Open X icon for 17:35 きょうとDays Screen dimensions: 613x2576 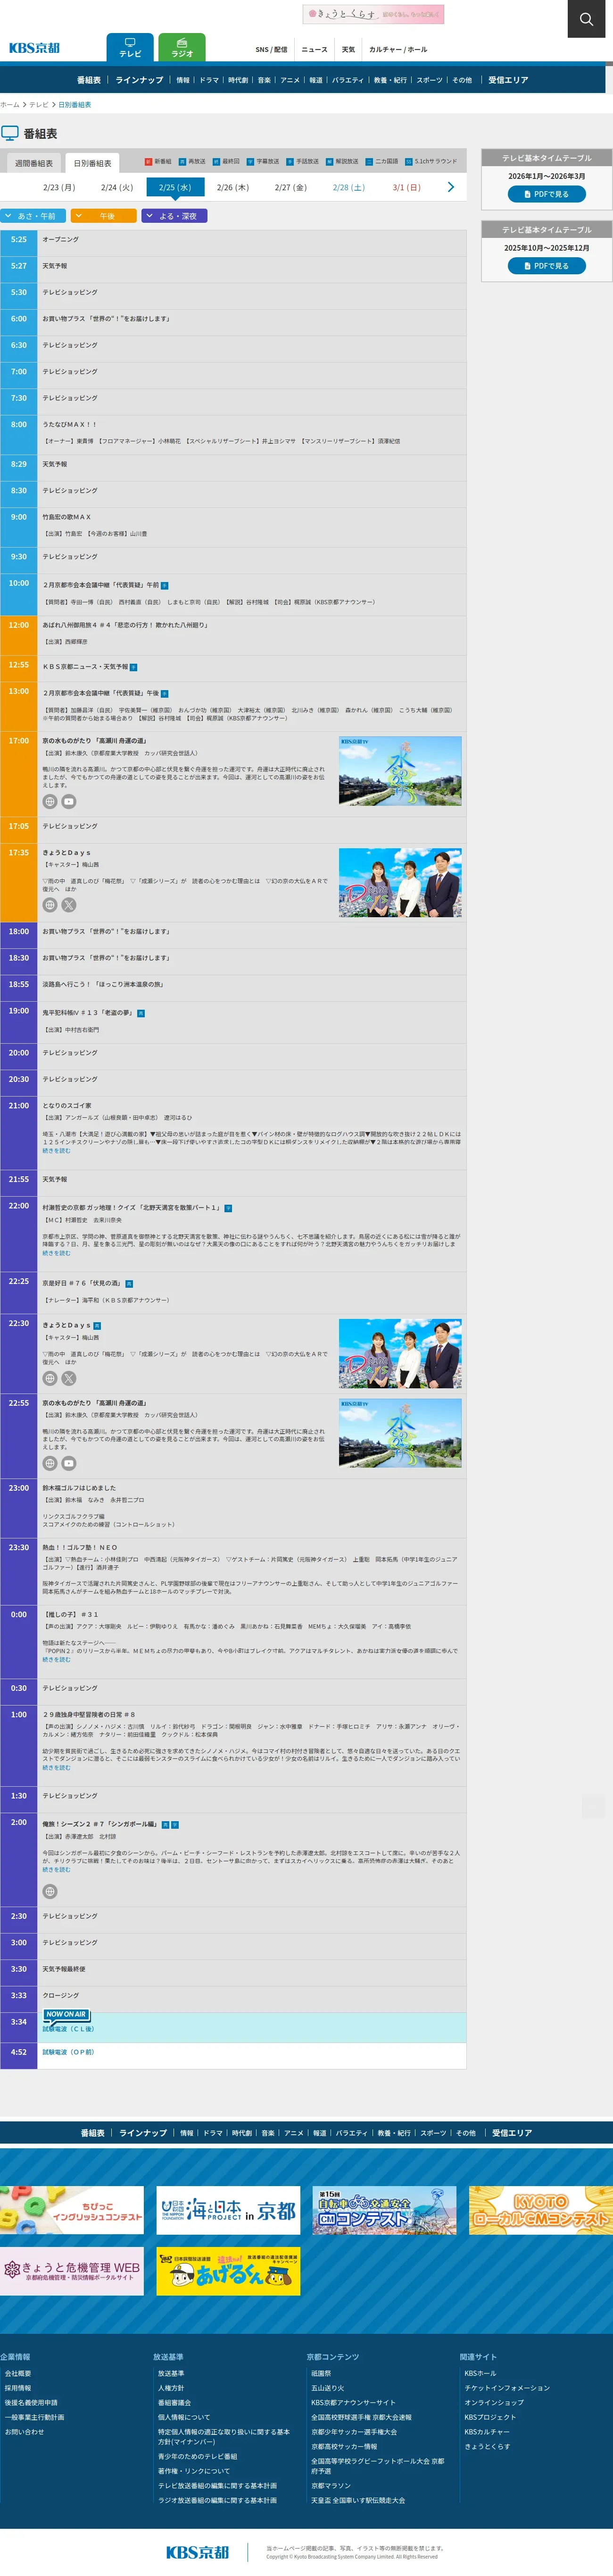[69, 905]
